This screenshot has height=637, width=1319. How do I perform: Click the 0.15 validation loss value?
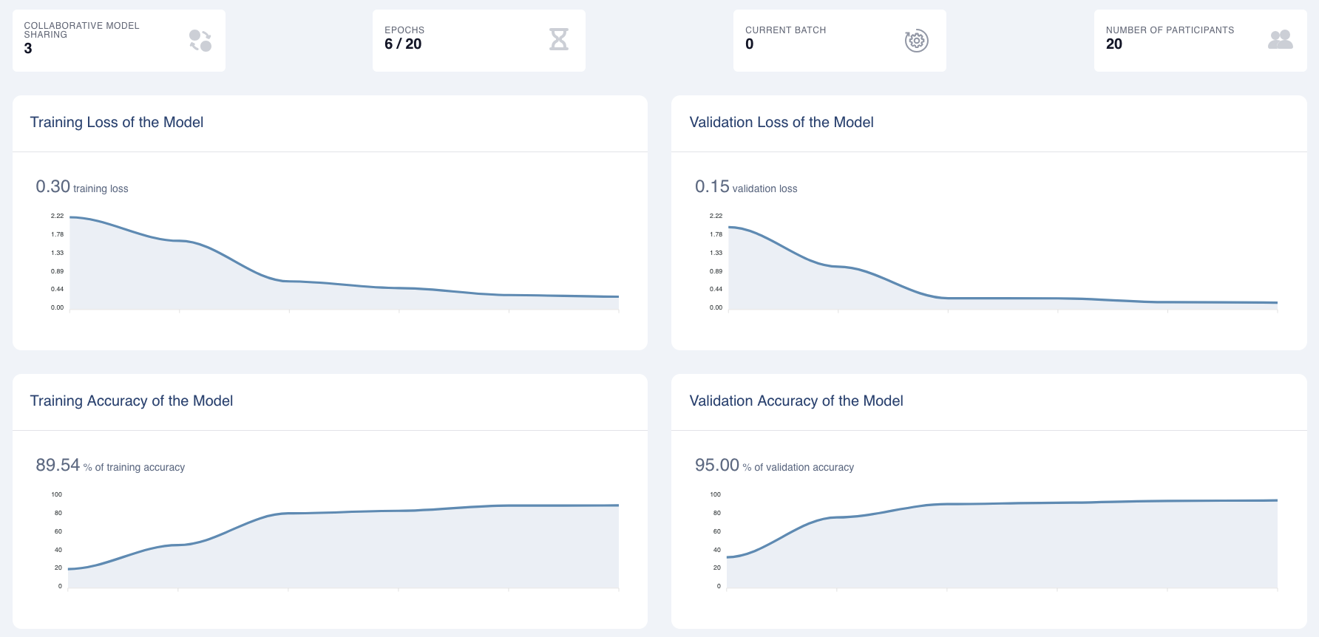click(x=712, y=187)
